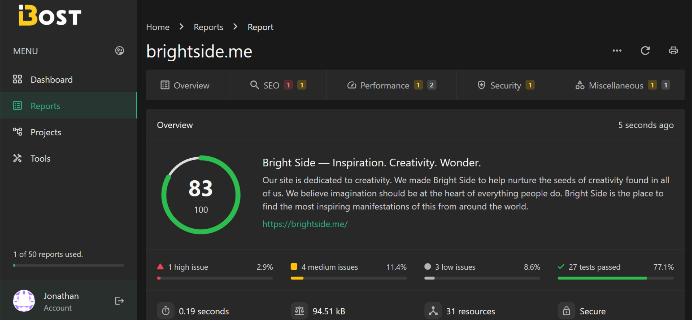Image resolution: width=692 pixels, height=320 pixels.
Task: Click the high issue progress bar
Action: [215, 278]
